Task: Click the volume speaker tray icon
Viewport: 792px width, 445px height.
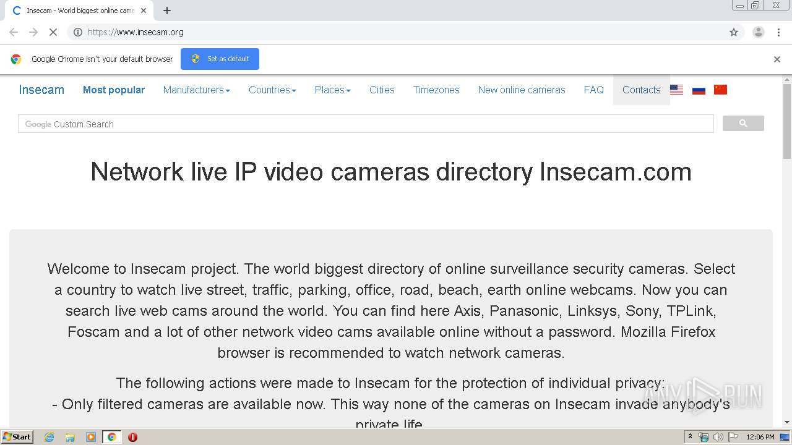Action: coord(718,437)
